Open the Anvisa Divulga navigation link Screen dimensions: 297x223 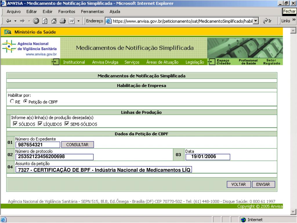click(105, 62)
